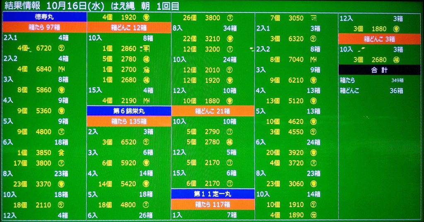
Task: Select the circled mark next to 3800 in 26個 row
Action: point(230,18)
